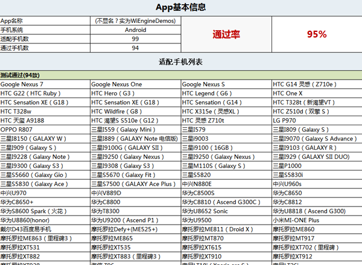The image size is (362, 265).
Task: Click the '三星S5670 ( Galaxy Fit )' cell
Action: 135,175
